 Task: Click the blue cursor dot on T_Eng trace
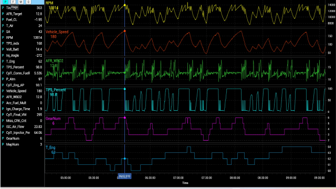[x=125, y=159]
